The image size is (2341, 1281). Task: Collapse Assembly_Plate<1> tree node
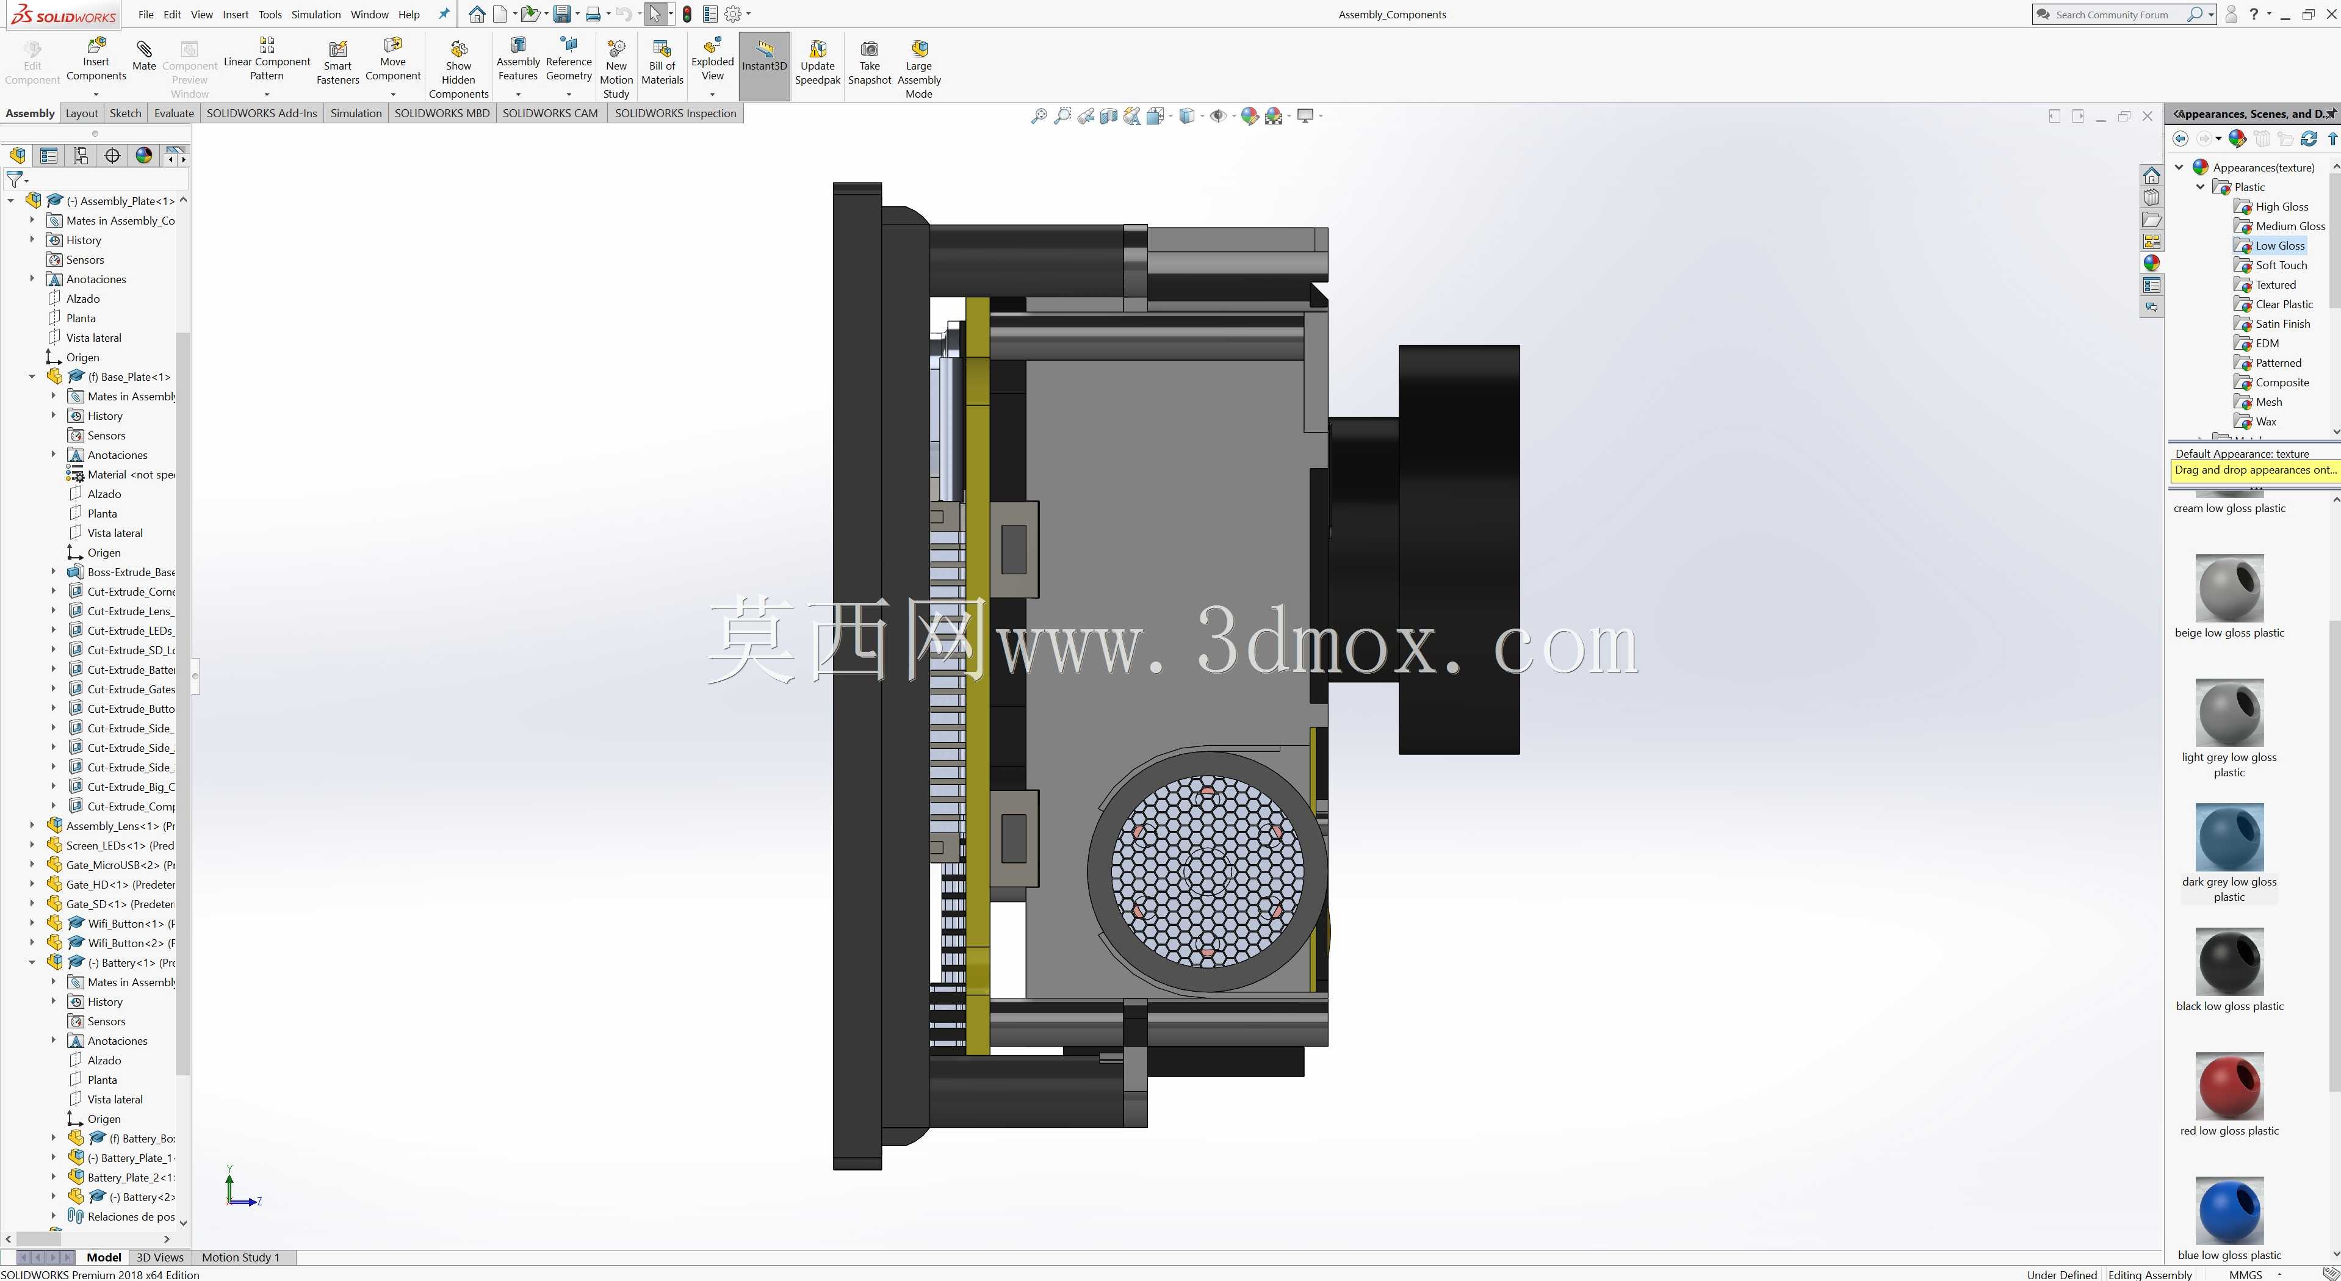(x=11, y=200)
